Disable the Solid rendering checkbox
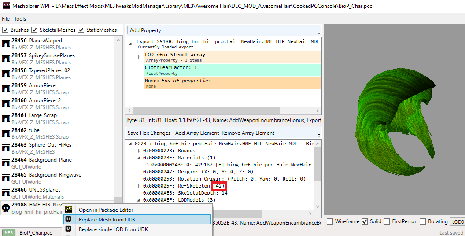Screen dimensions: 465x236 (x=365, y=221)
